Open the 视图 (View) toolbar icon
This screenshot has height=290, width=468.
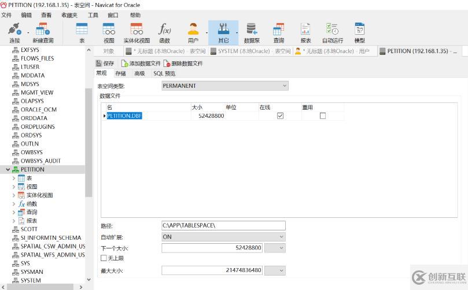[x=109, y=32]
